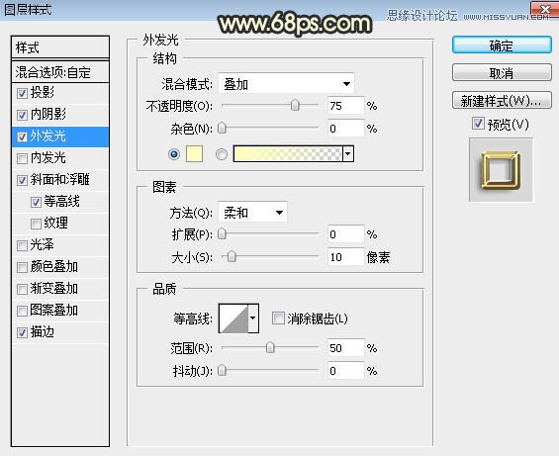This screenshot has width=559, height=456.
Task: Open the 等高线 contour picker arrow
Action: tap(253, 319)
